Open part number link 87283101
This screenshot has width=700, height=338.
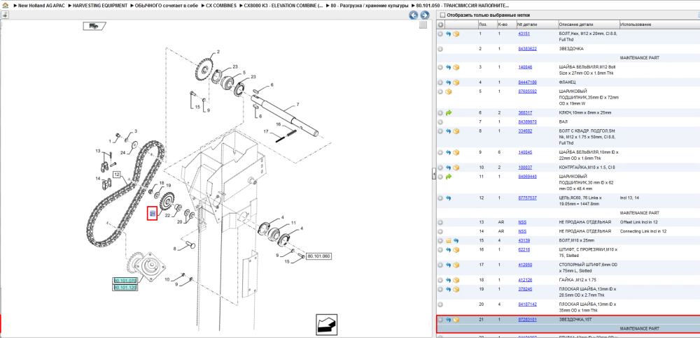pos(527,320)
